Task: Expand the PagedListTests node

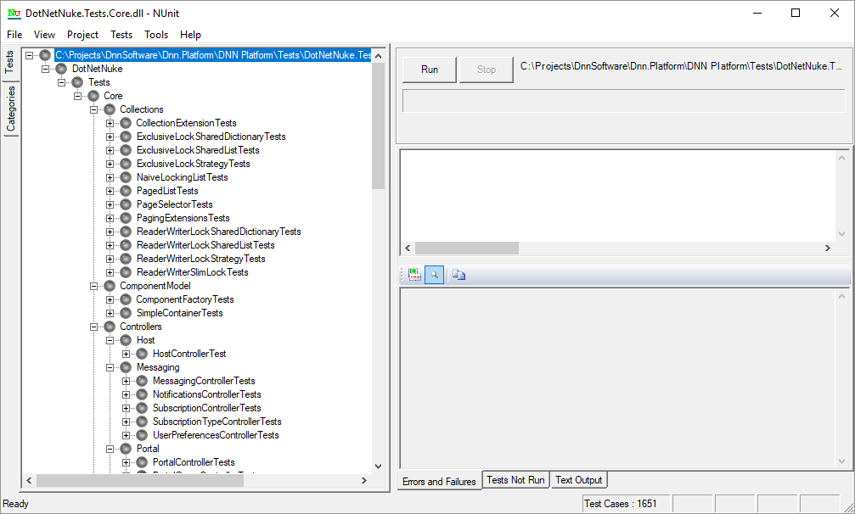Action: [x=110, y=191]
